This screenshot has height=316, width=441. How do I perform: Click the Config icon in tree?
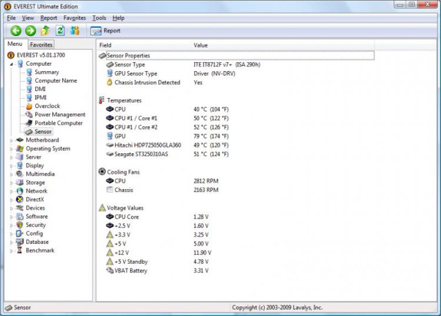(x=19, y=233)
